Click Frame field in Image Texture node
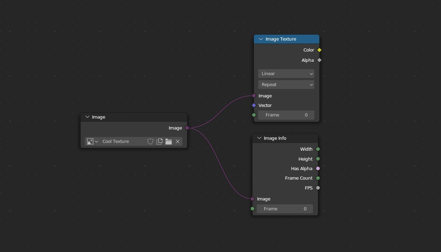This screenshot has height=252, width=441. click(286, 115)
